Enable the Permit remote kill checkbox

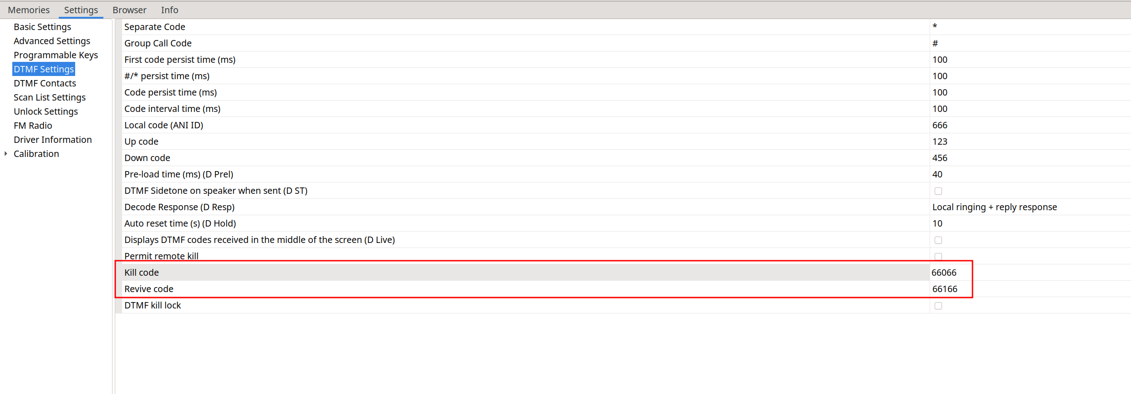pos(938,256)
